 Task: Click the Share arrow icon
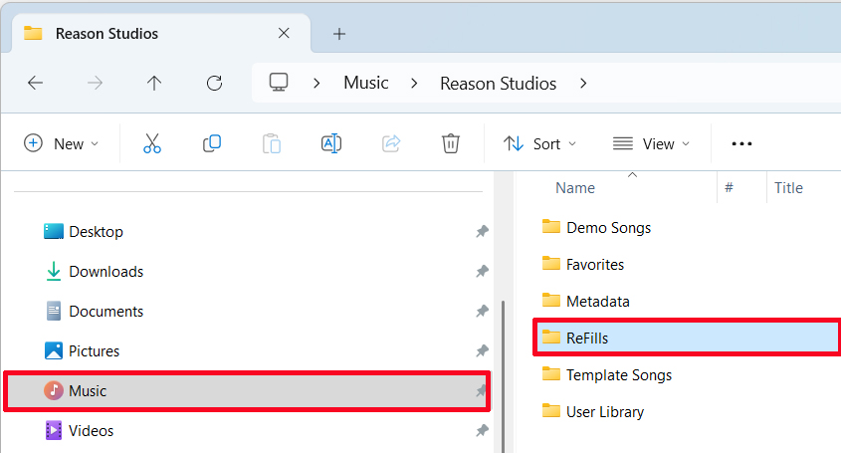coord(391,143)
